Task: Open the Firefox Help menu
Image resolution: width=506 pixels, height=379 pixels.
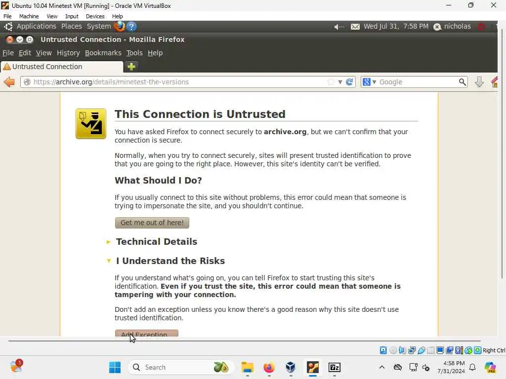Action: 155,53
